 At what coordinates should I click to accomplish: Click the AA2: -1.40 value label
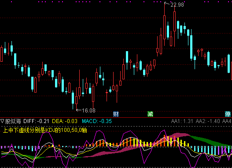[x=208, y=121]
